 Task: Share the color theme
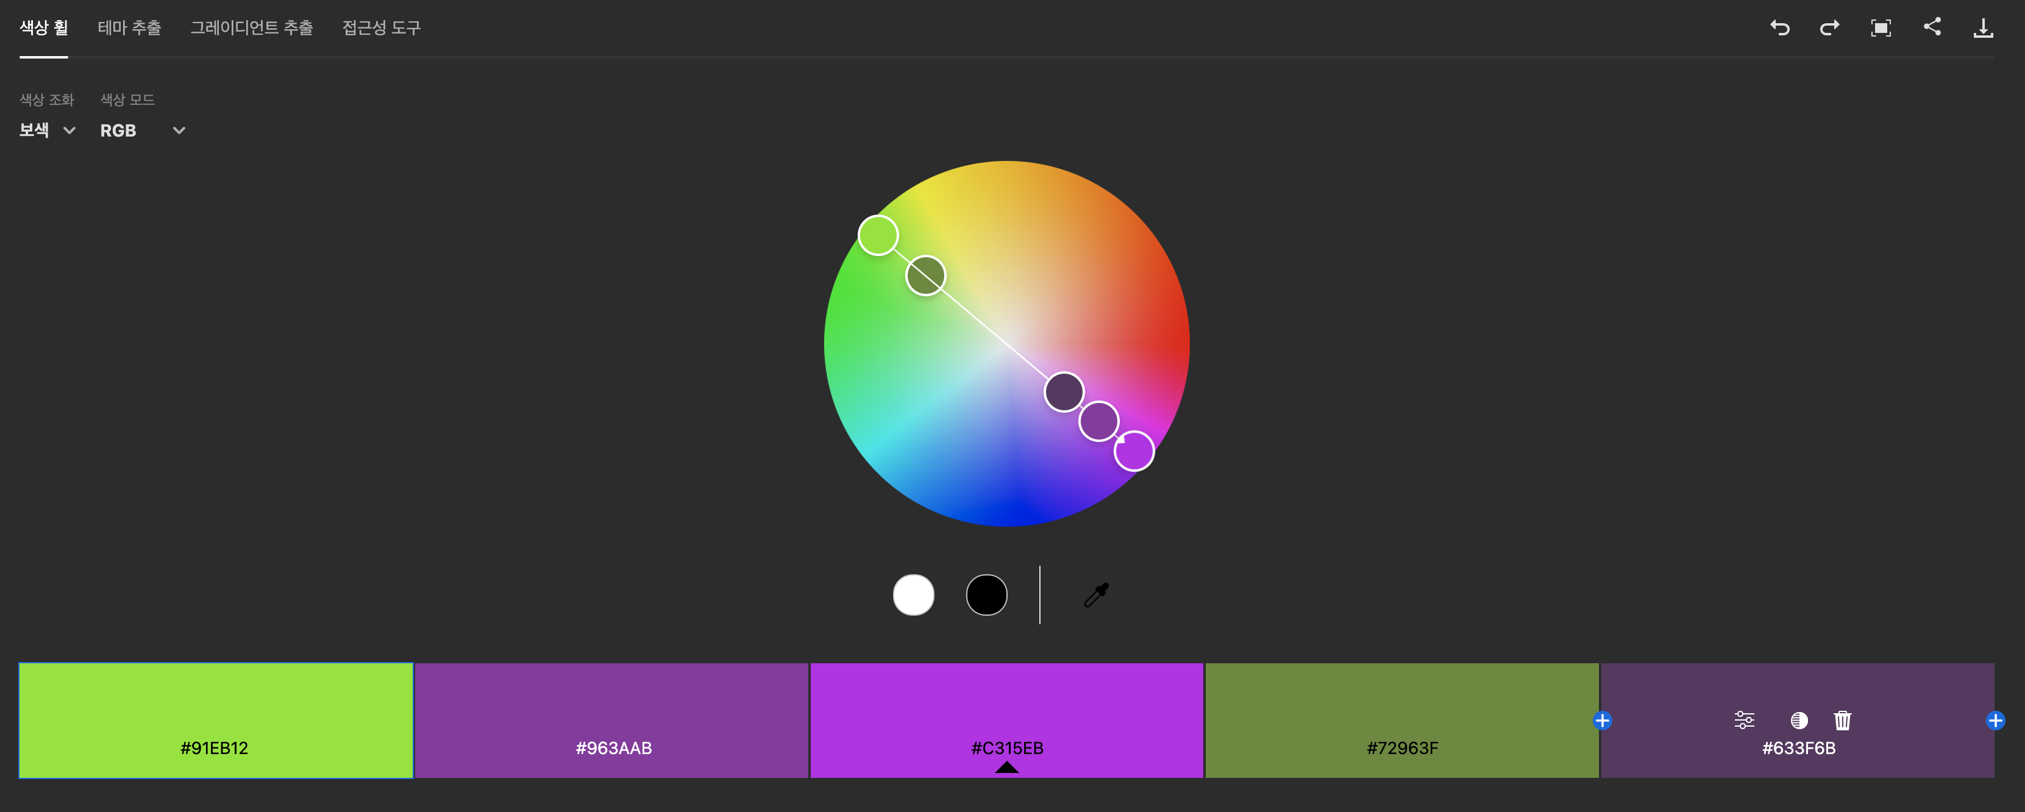tap(1932, 27)
